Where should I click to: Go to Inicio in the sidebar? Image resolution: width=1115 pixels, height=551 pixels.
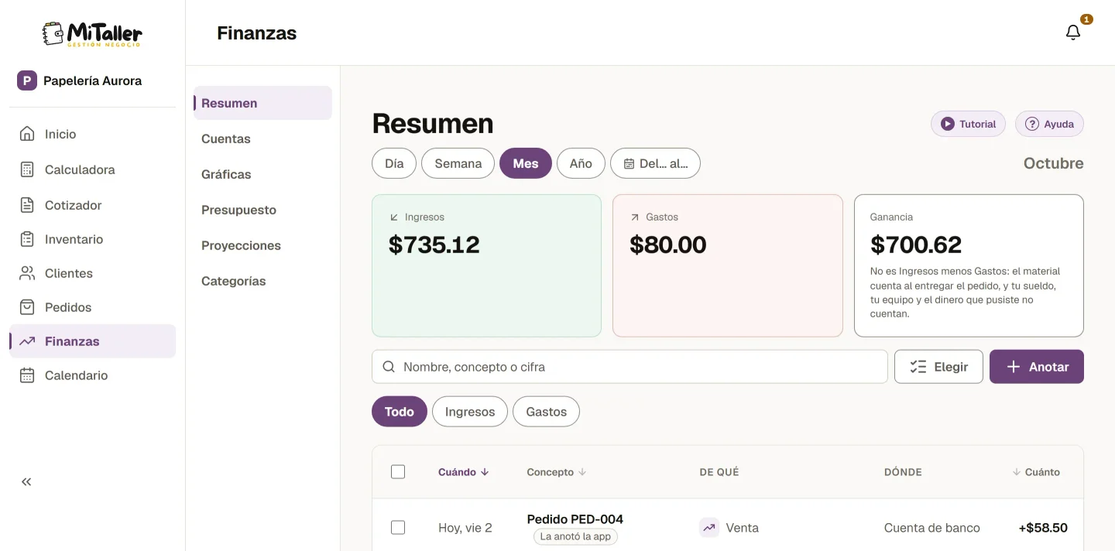92,134
